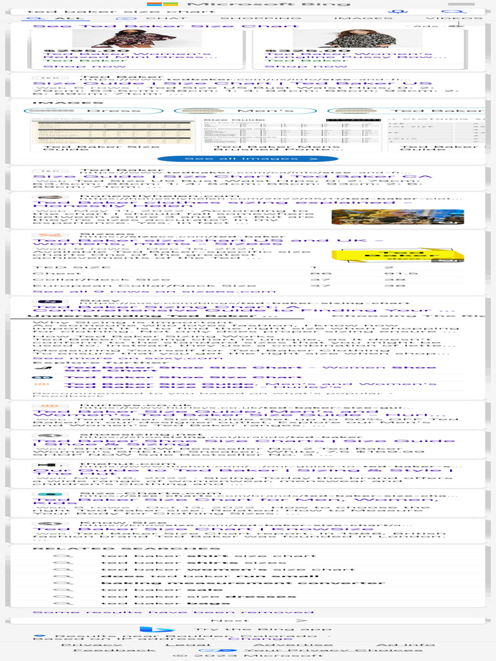The width and height of the screenshot is (496, 661).
Task: Open 'Ted Baker Size Chart for Men, Women, Kids'
Action: click(x=235, y=501)
